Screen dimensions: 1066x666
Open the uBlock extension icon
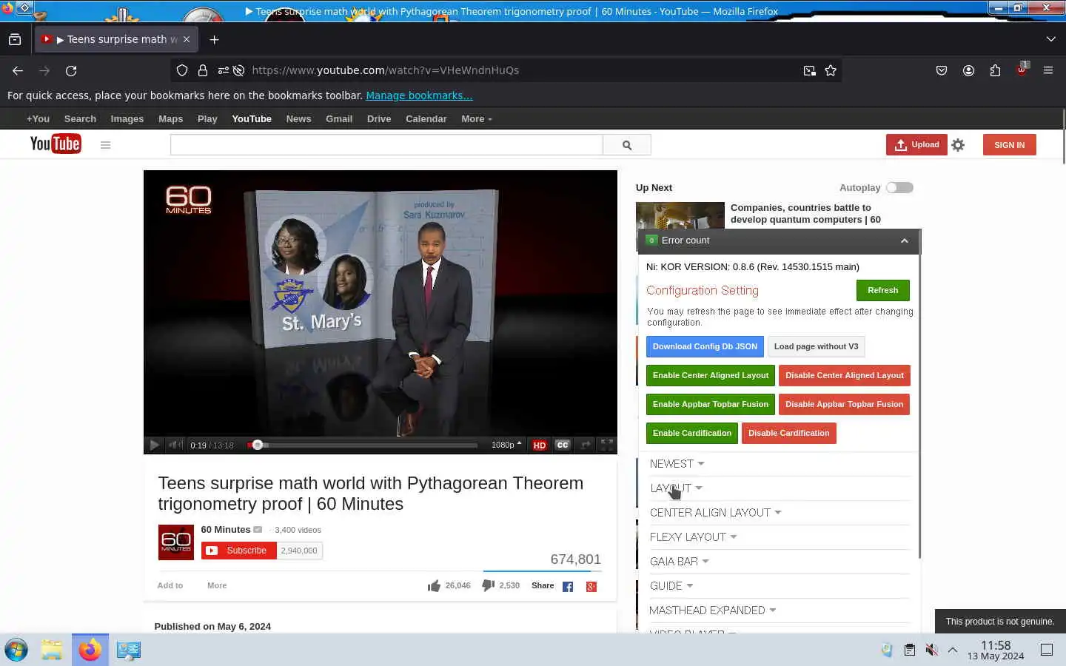pos(1022,70)
